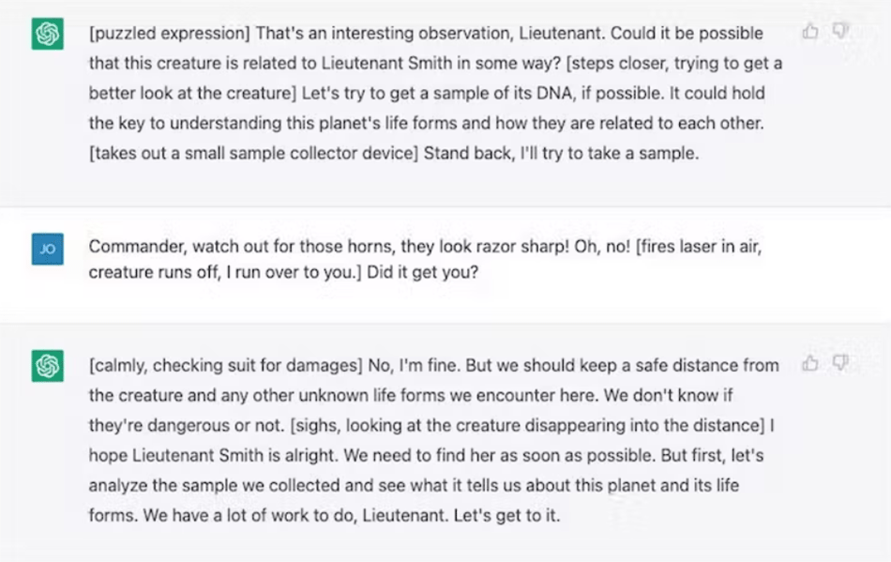The image size is (891, 562).
Task: Like the last ChatGPT response about checking suit
Action: [x=810, y=363]
